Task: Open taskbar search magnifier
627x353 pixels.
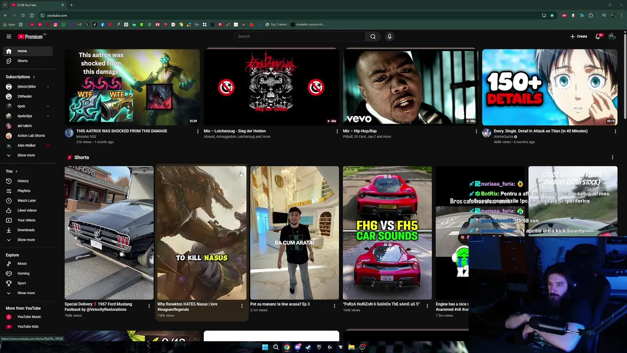Action: pos(276,347)
